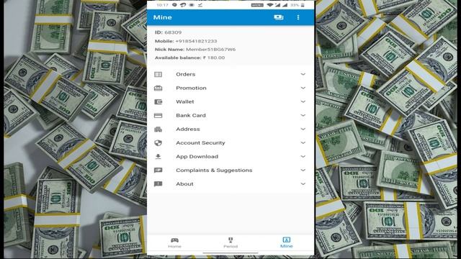Open the About menu item
This screenshot has height=259, width=461.
(x=230, y=184)
